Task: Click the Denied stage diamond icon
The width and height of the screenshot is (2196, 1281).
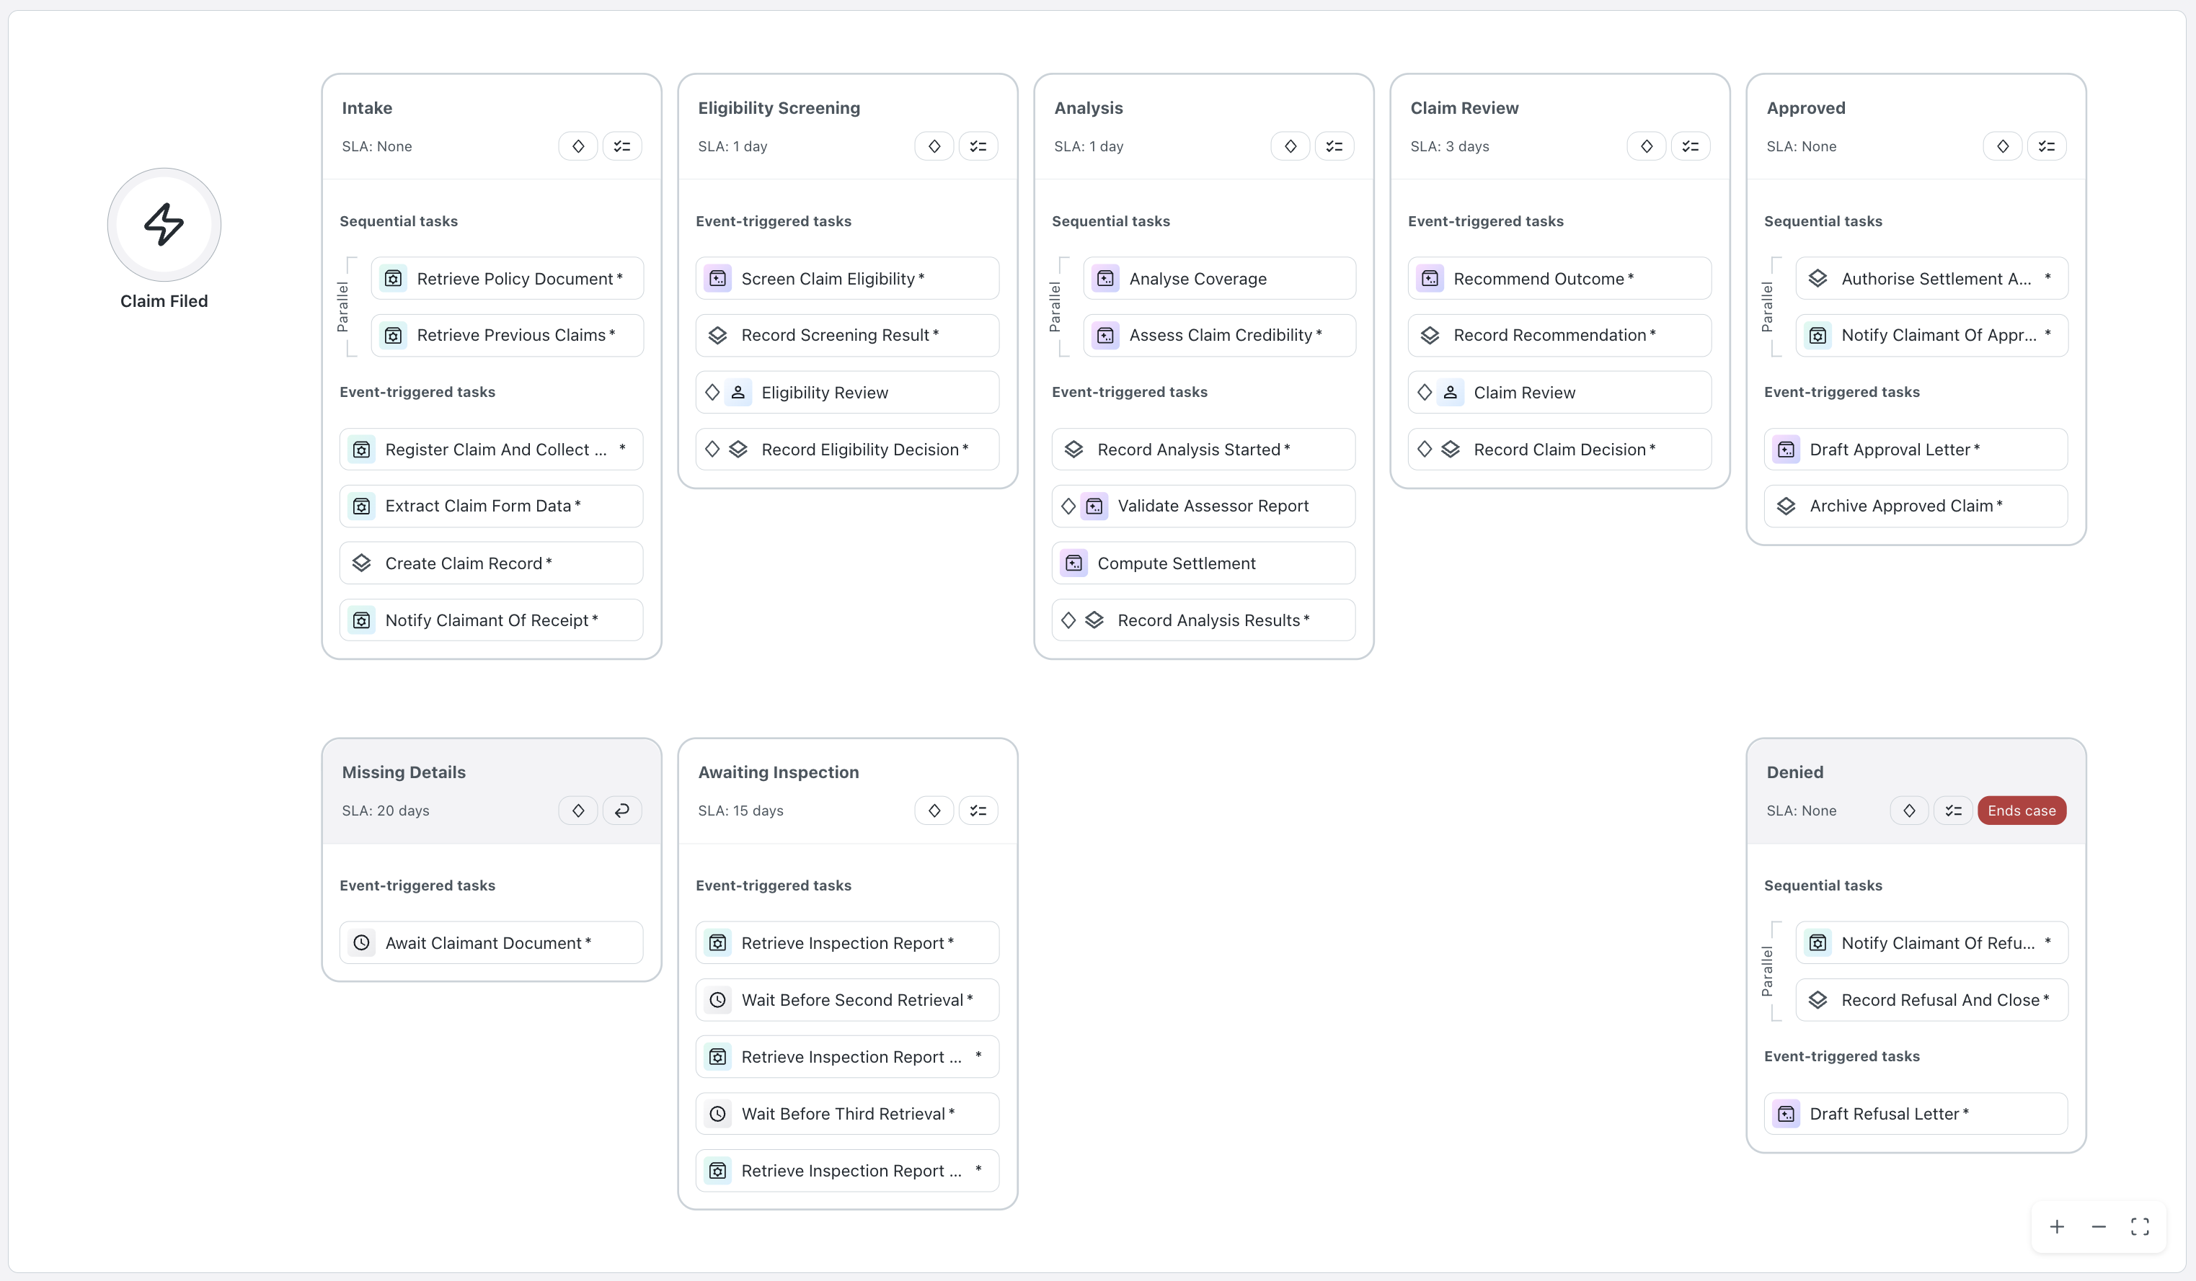Action: coord(1909,811)
